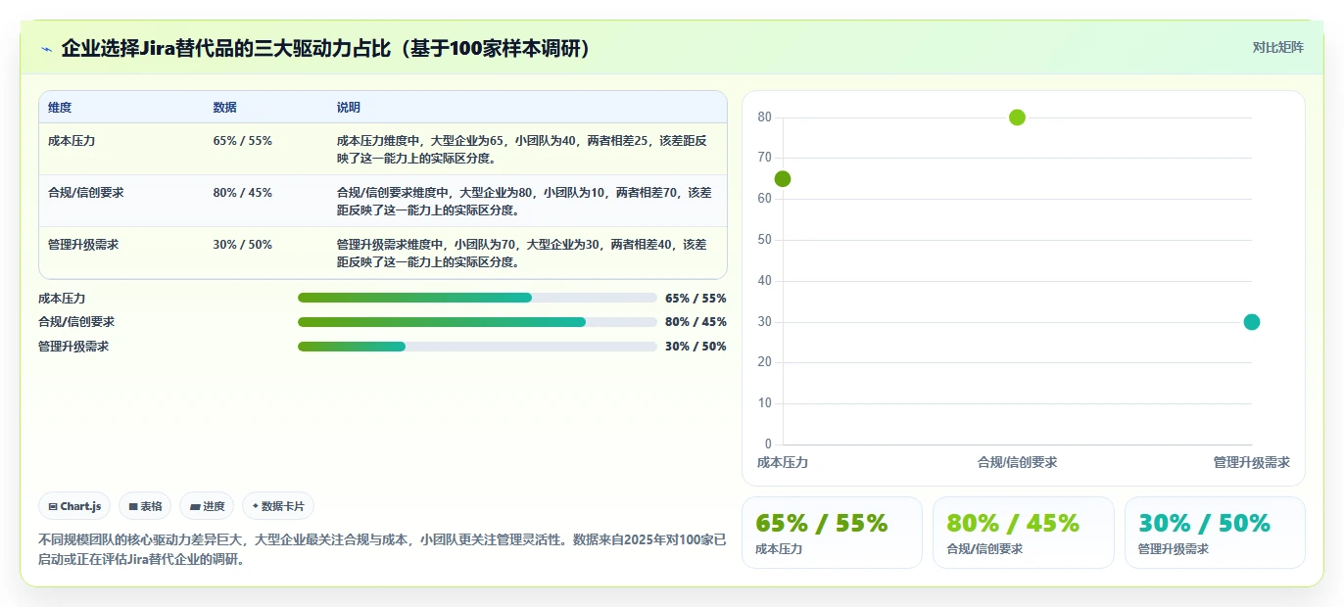The height and width of the screenshot is (607, 1344).
Task: Click the chart x-axis label 成本压力
Action: coord(783,462)
